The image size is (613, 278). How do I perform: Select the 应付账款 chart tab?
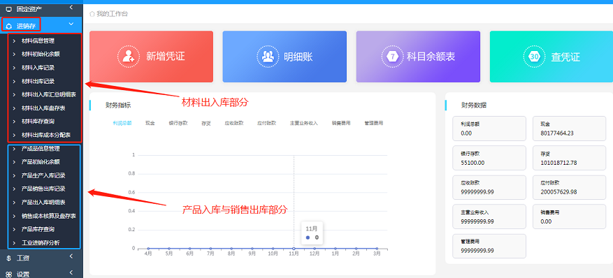point(266,123)
